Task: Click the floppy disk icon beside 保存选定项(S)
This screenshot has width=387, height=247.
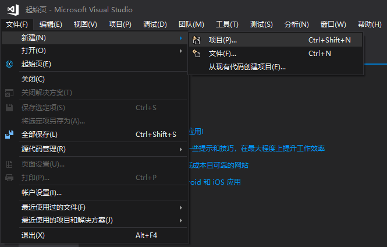Action: 9,108
